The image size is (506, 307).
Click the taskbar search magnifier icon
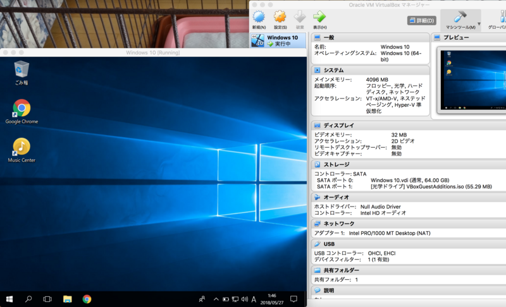[28, 299]
